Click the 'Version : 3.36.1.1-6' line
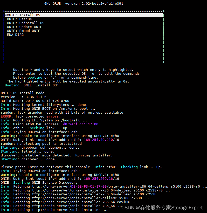 pos(24,97)
